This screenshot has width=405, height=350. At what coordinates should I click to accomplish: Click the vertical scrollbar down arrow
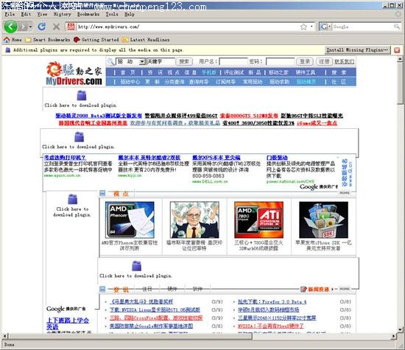pyautogui.click(x=400, y=329)
